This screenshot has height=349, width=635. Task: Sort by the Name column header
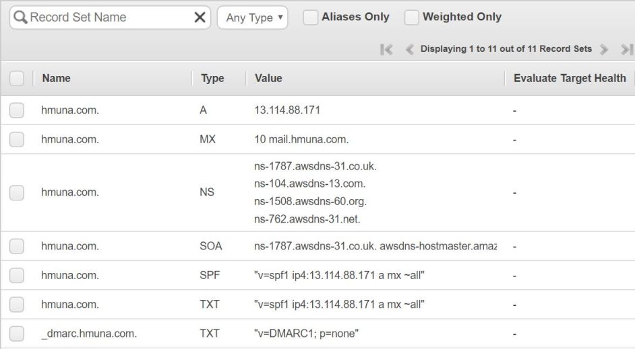56,79
